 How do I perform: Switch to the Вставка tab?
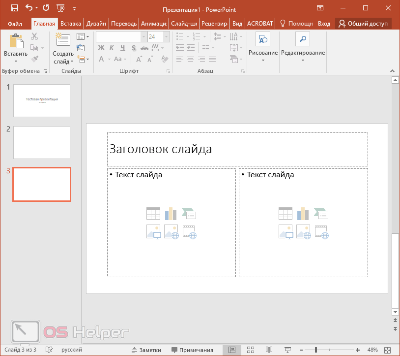coord(71,24)
